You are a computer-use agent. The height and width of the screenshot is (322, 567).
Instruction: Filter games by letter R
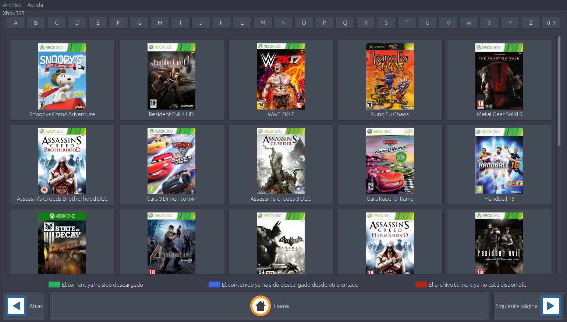pyautogui.click(x=366, y=23)
